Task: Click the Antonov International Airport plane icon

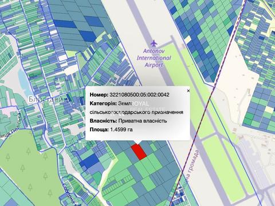Action: point(154,43)
